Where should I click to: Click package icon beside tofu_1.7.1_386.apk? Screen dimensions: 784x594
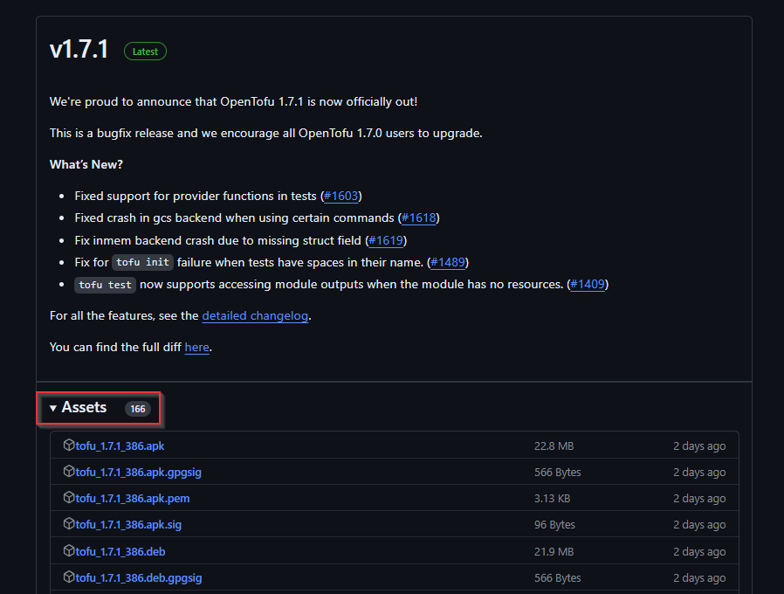(x=69, y=445)
